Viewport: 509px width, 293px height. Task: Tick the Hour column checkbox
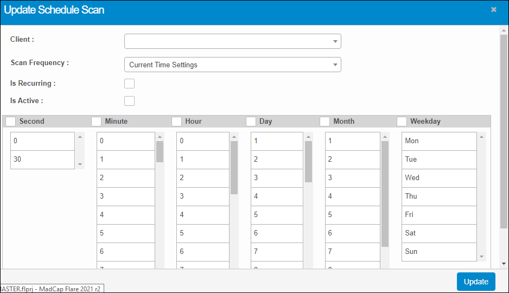pyautogui.click(x=176, y=121)
